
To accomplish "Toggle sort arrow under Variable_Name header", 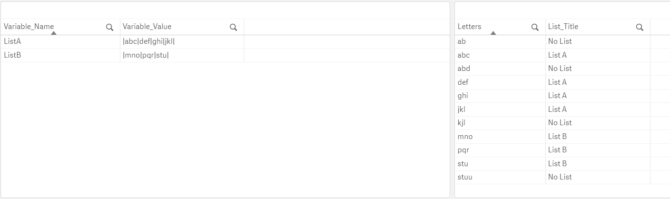I will point(54,33).
